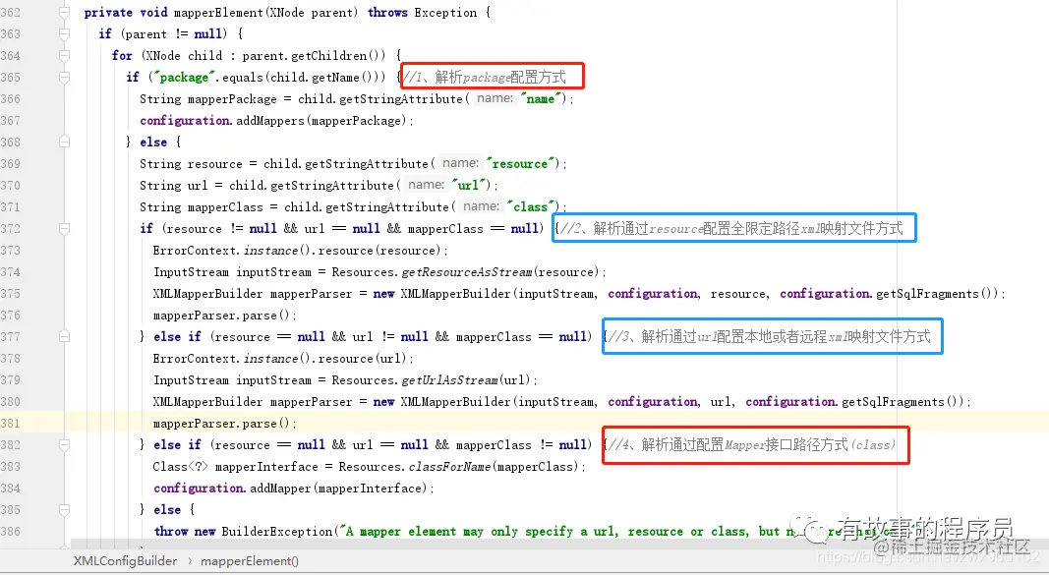Click the comment starting "//4、解析通过配置Mapper"
1049x575 pixels.
tap(752, 444)
